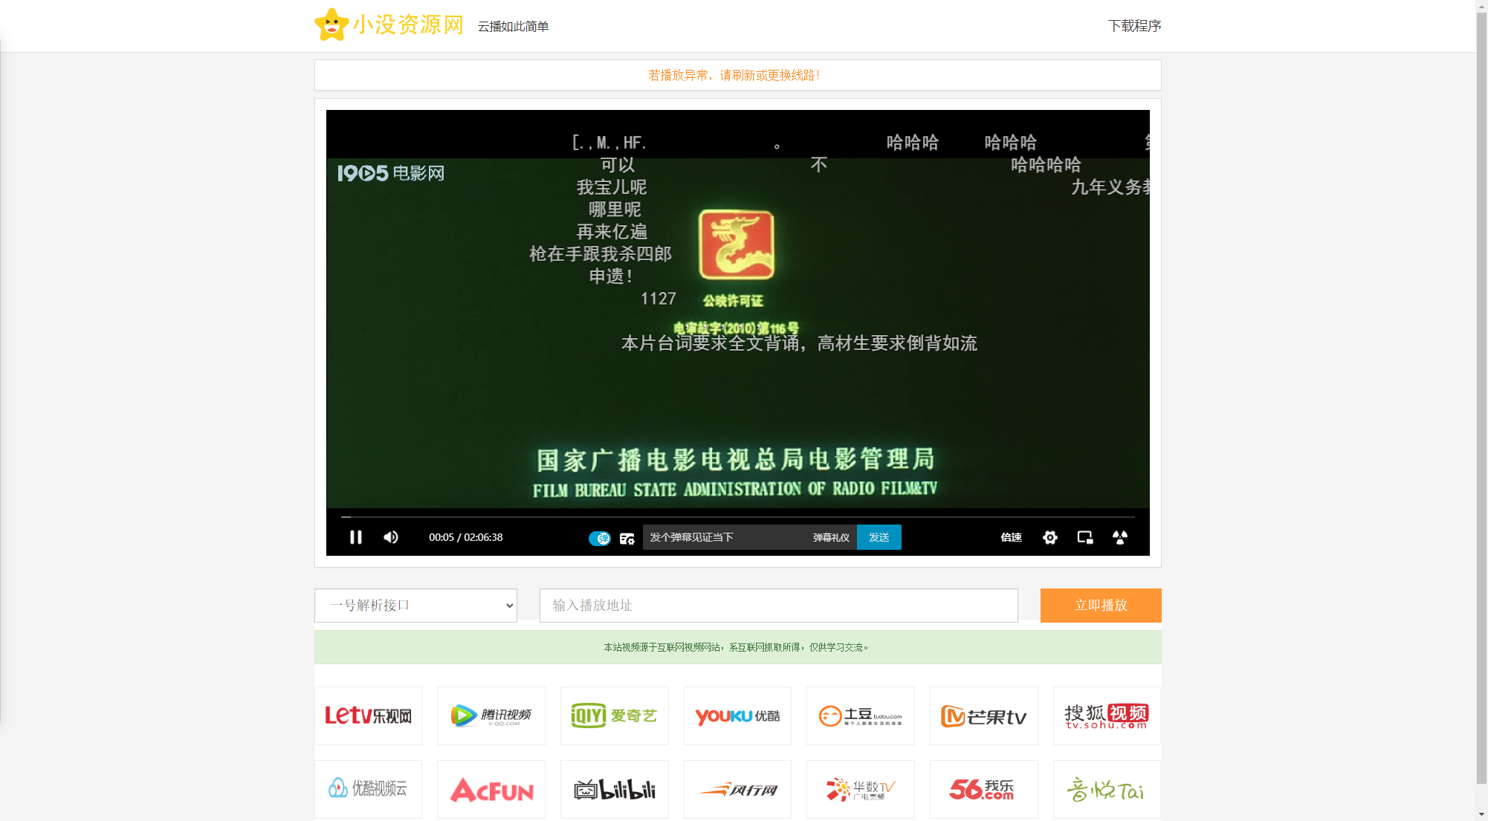Pause the video playback
1488x821 pixels.
[356, 537]
